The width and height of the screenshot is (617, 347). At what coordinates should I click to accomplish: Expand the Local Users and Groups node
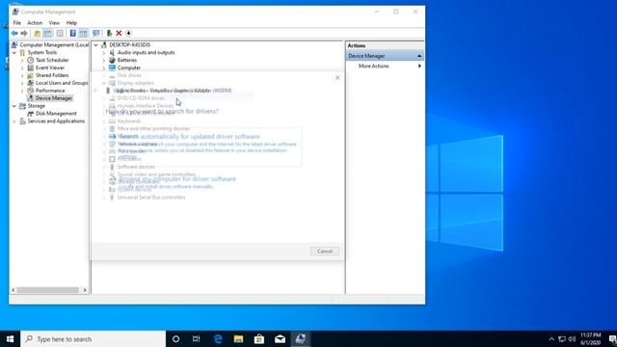pos(22,83)
